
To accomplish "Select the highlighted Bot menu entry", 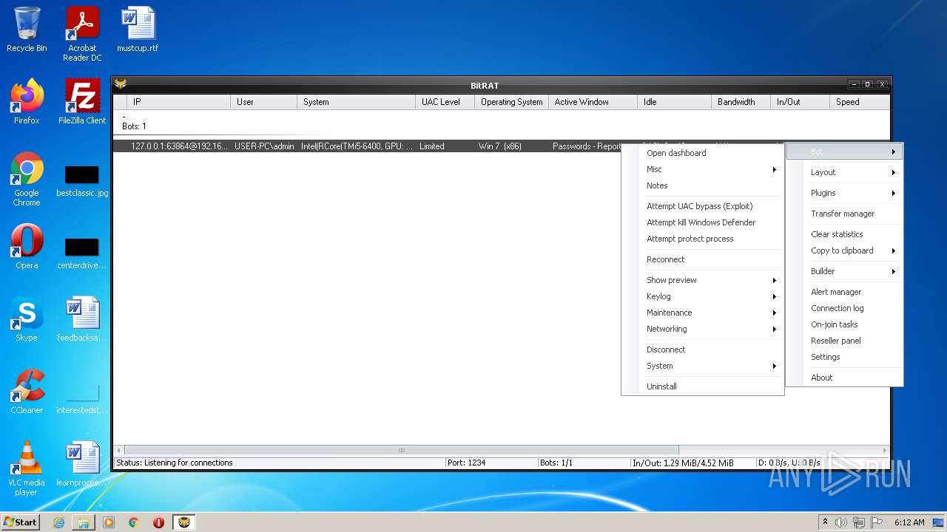I will pos(844,151).
